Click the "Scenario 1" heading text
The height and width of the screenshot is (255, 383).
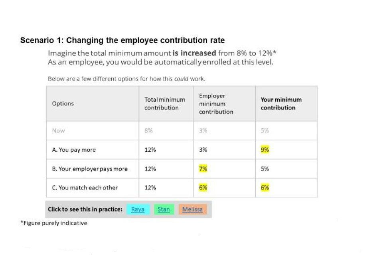tap(122, 41)
